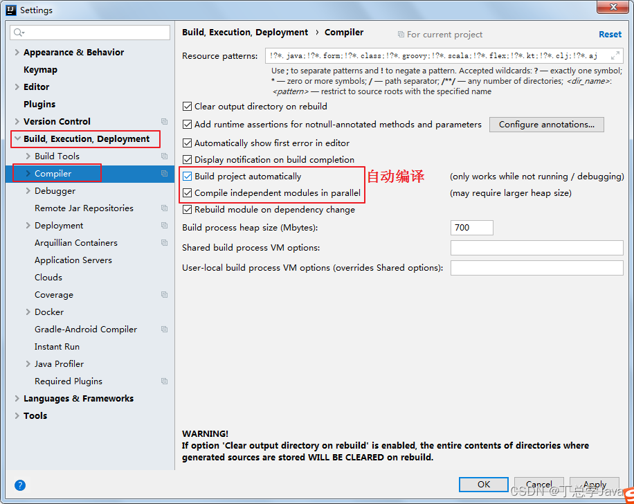Click the Reset link
Viewport: 634px width, 504px height.
[x=610, y=35]
